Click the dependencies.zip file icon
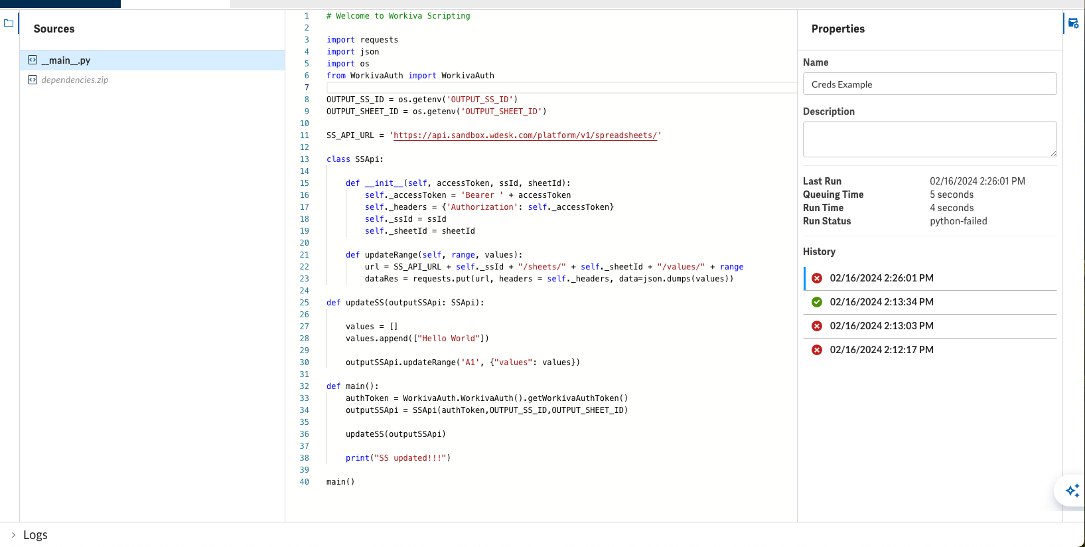Image resolution: width=1085 pixels, height=547 pixels. pos(33,80)
